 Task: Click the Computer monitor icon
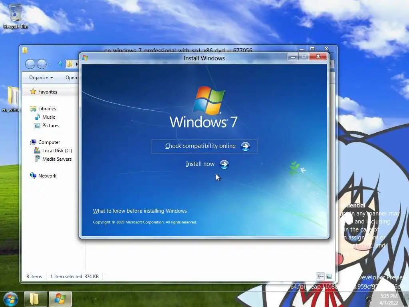tap(33, 142)
